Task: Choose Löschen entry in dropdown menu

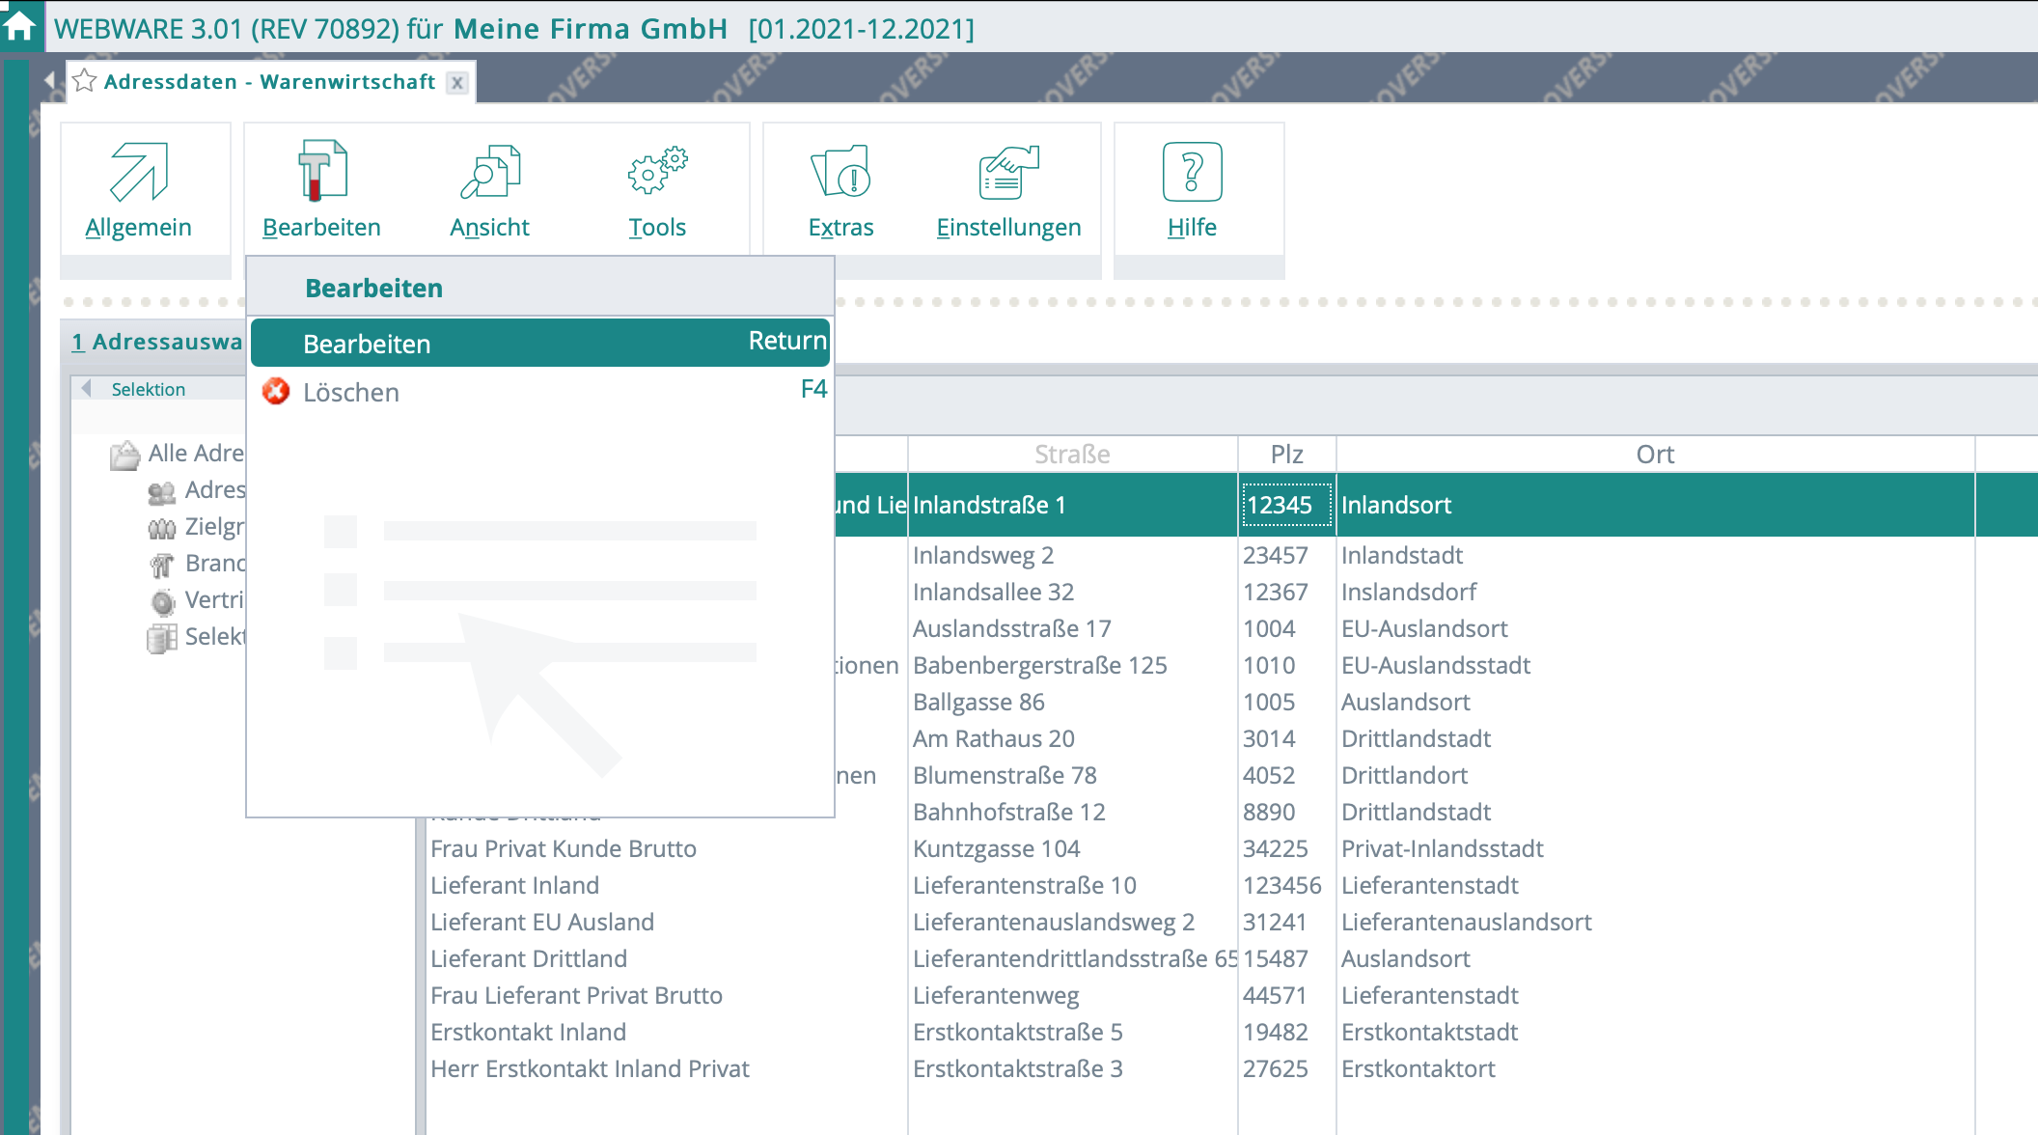Action: click(x=351, y=393)
